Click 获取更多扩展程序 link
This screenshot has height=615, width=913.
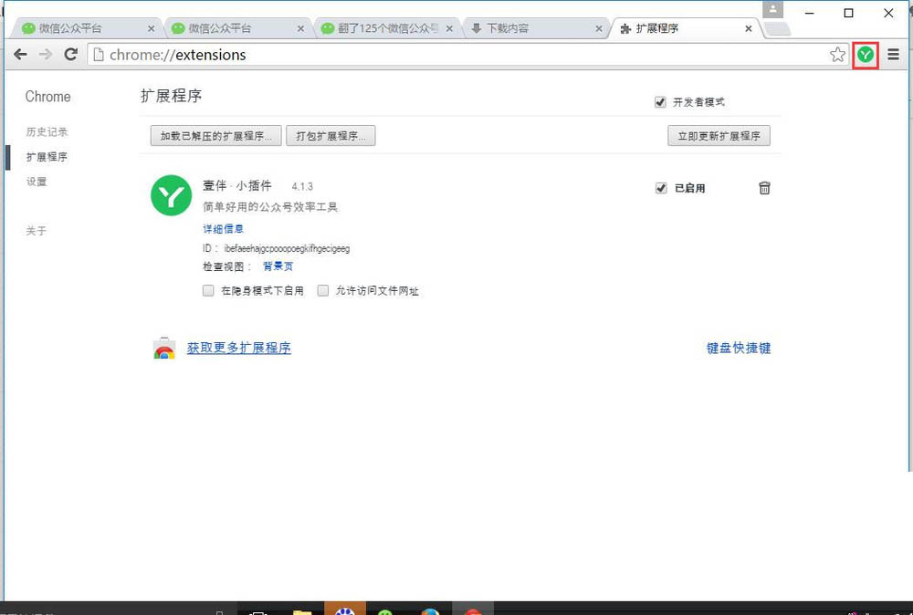pyautogui.click(x=238, y=348)
